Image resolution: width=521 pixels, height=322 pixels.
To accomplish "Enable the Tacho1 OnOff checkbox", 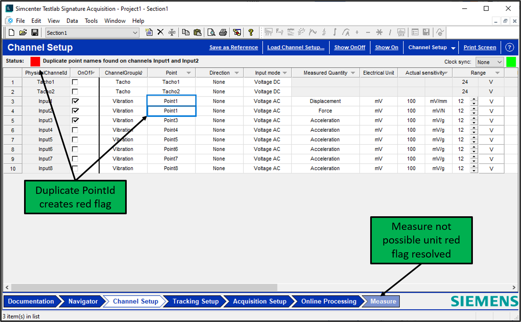I will pyautogui.click(x=75, y=82).
